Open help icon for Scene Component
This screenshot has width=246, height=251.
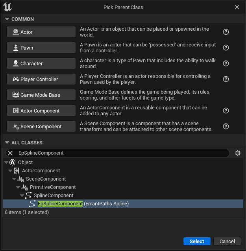(x=226, y=126)
